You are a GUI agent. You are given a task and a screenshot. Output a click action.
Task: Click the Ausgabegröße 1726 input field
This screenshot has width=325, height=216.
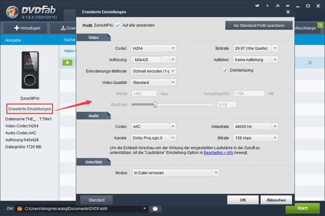[x=249, y=93]
